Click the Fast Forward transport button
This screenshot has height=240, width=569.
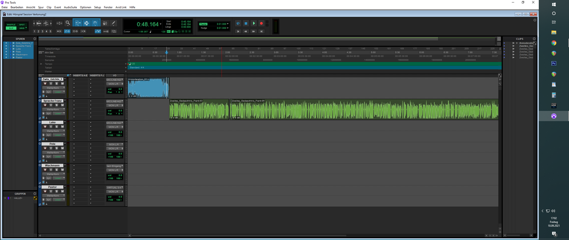pyautogui.click(x=253, y=32)
